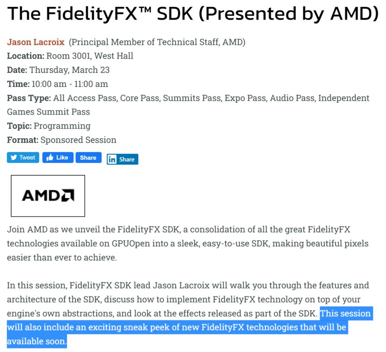386x352 pixels.
Task: Click the Facebook Like button
Action: (58, 157)
